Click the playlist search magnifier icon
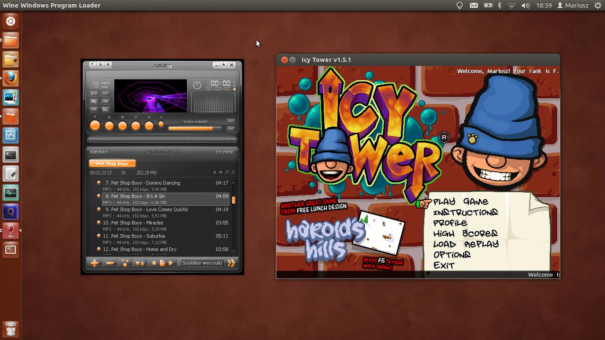This screenshot has width=605, height=340. tap(227, 172)
